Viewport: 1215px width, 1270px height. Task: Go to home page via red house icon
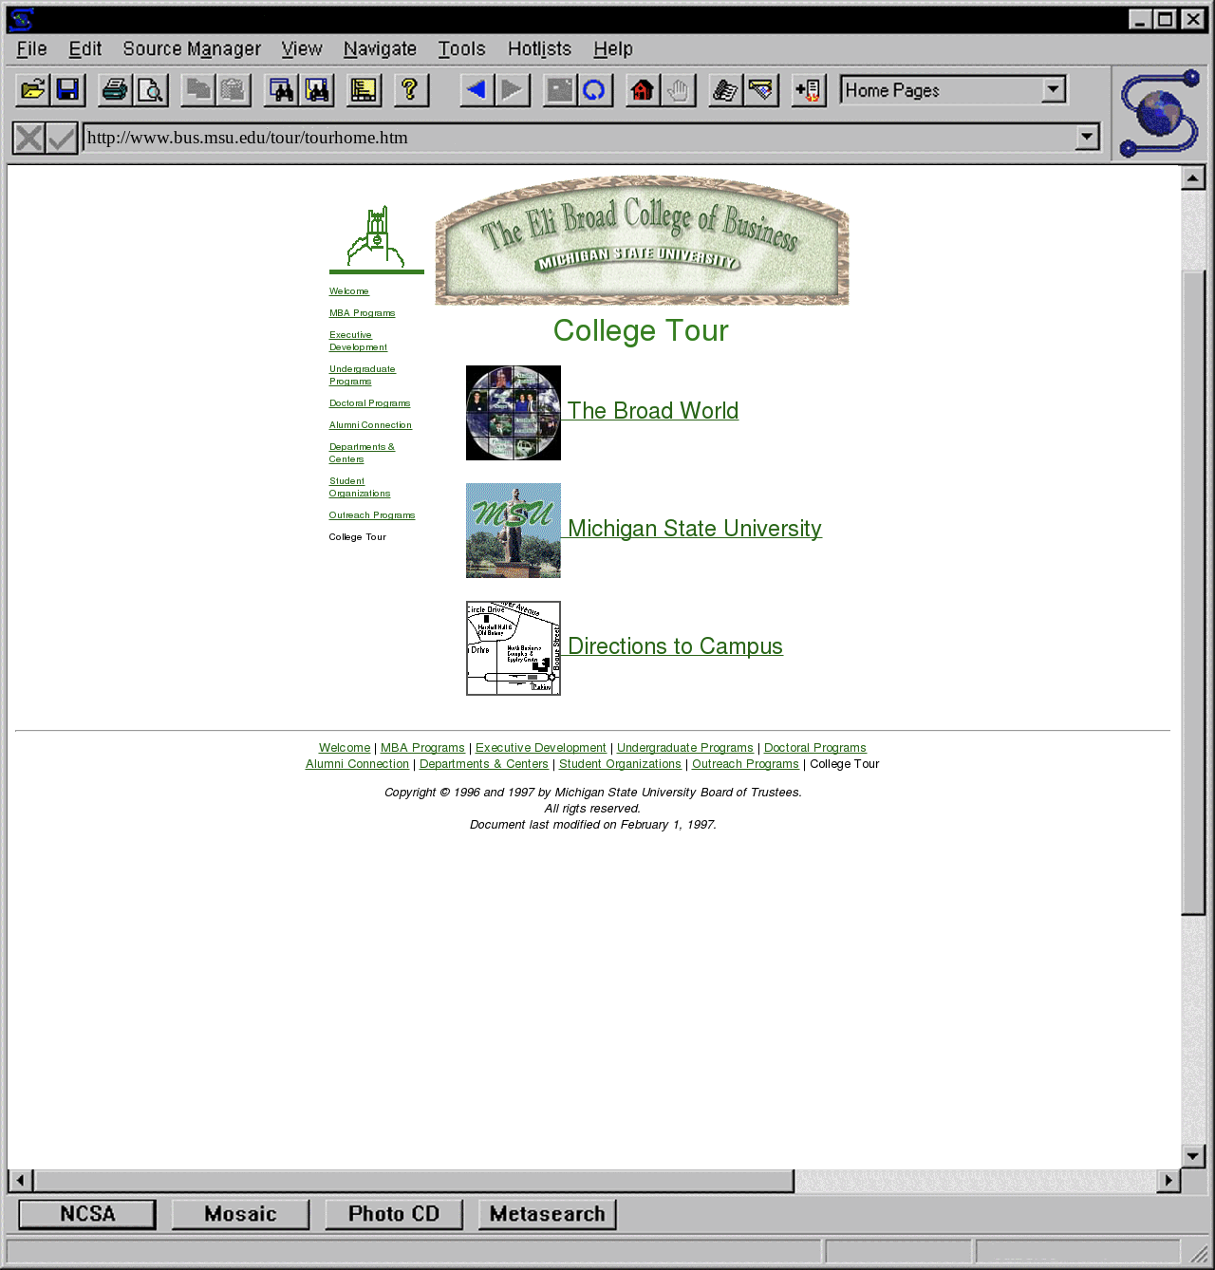(643, 90)
